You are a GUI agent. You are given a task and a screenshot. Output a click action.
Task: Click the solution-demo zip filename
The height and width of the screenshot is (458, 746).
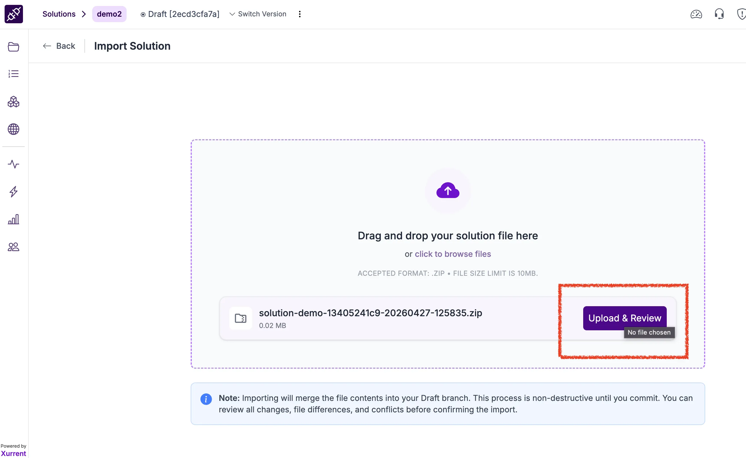coord(370,313)
